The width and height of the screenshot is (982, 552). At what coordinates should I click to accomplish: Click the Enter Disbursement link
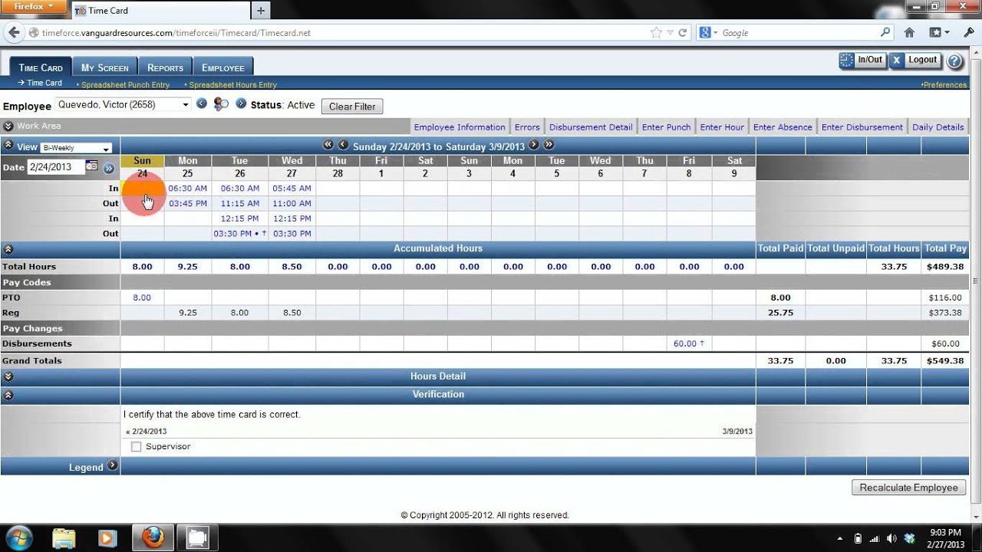click(x=862, y=127)
